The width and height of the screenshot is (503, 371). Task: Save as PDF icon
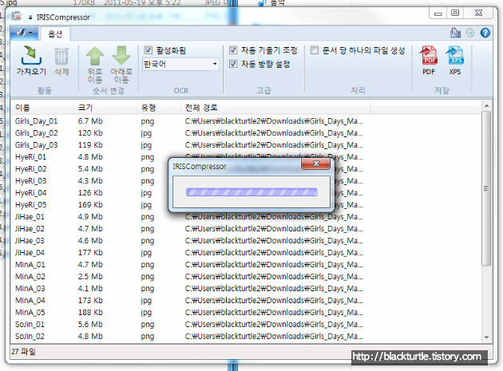(429, 55)
